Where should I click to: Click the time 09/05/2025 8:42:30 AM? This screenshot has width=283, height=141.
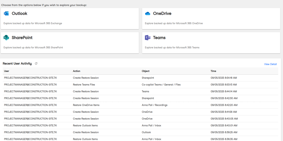224,98
